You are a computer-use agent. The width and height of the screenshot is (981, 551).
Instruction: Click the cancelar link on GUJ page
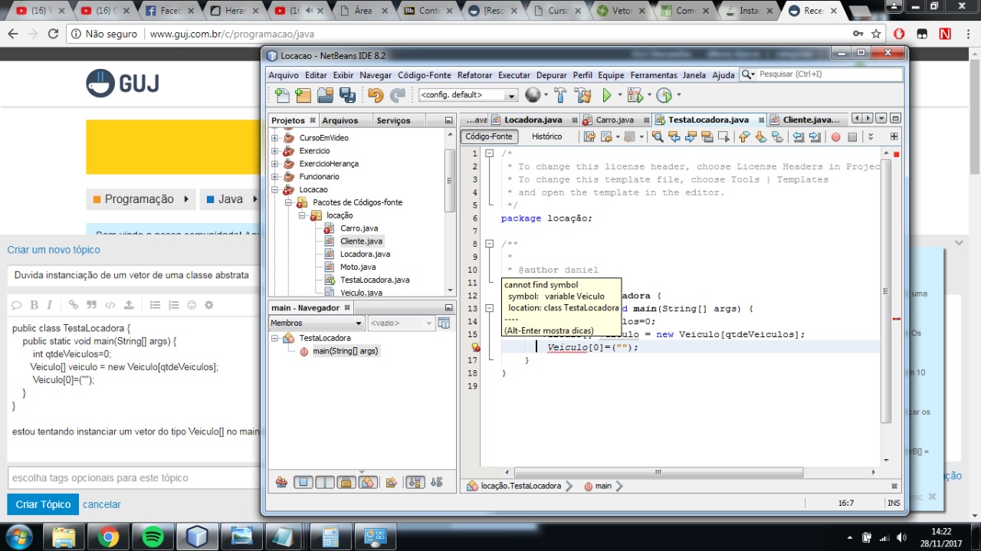[102, 504]
